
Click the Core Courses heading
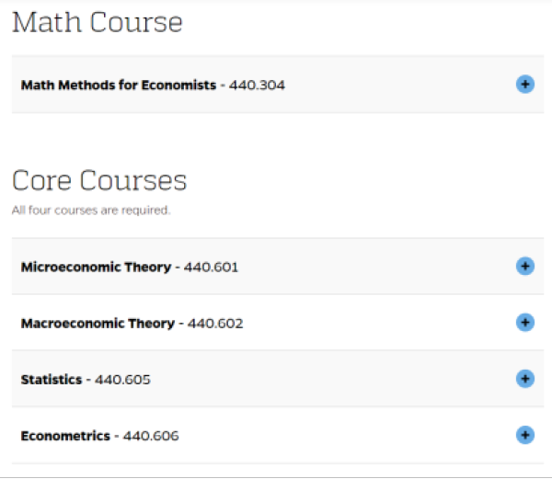[99, 180]
